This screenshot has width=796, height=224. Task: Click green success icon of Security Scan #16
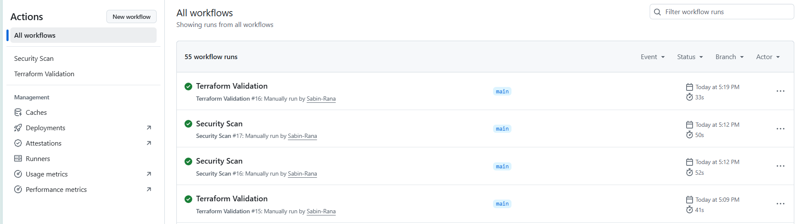tap(188, 161)
